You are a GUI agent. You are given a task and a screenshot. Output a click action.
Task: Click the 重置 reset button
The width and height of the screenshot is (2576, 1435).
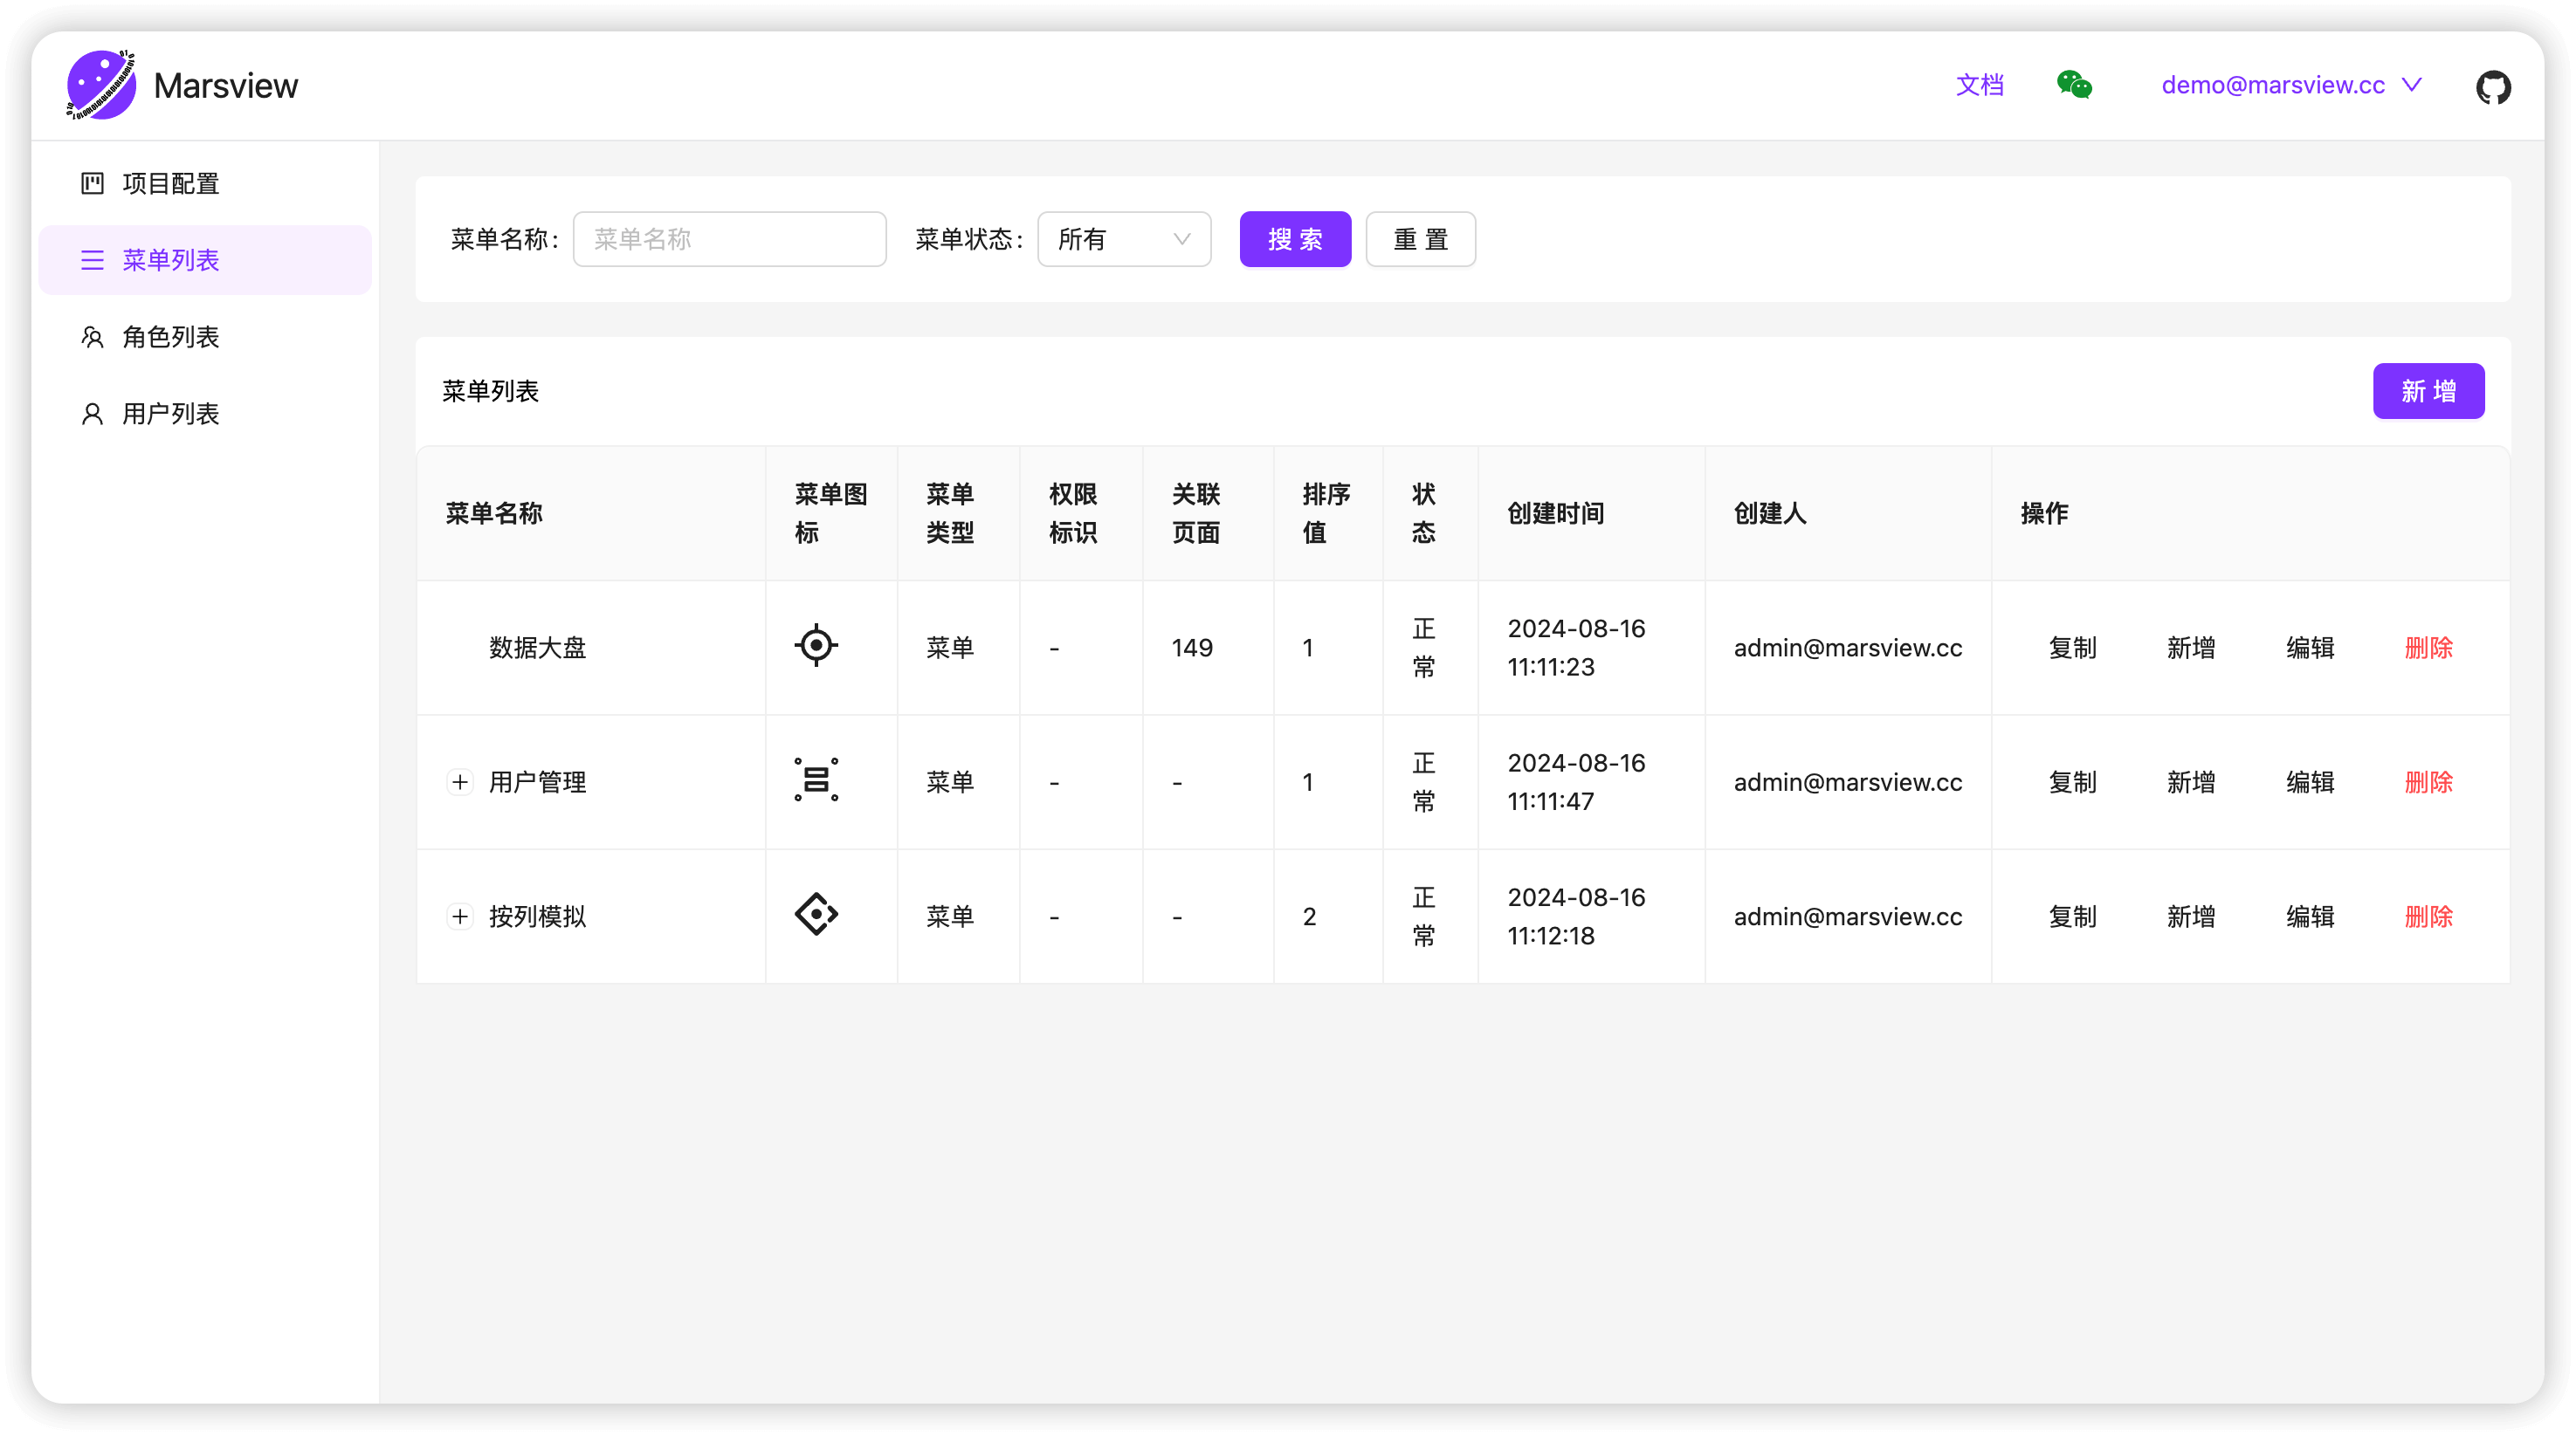pyautogui.click(x=1420, y=240)
